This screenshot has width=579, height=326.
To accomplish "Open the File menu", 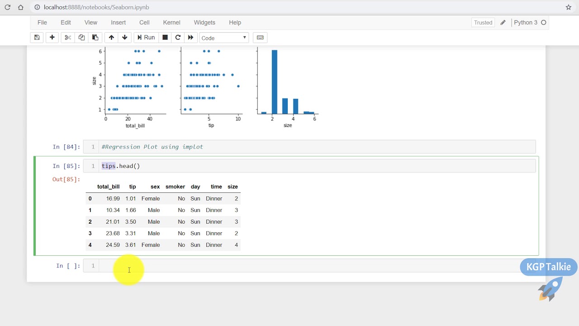I will (42, 22).
